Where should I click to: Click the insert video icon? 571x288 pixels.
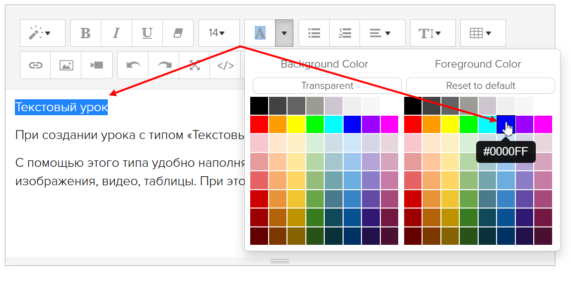click(97, 65)
